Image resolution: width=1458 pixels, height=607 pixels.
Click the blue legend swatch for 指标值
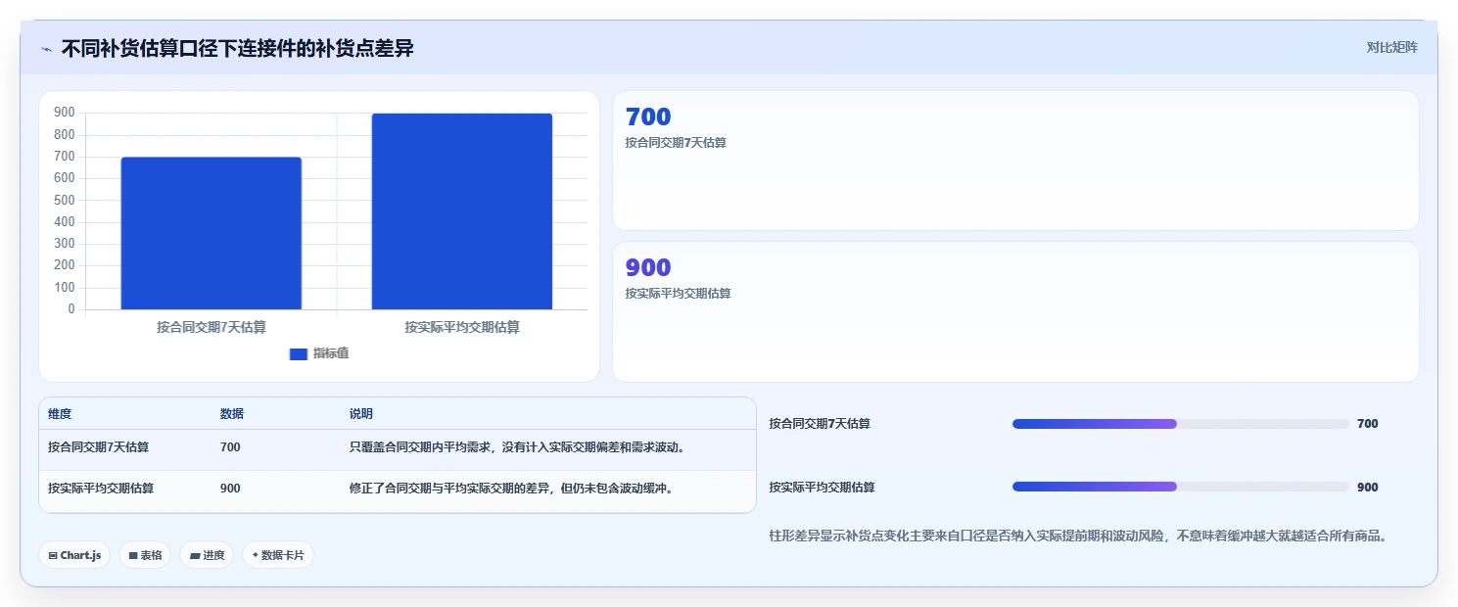pos(299,354)
